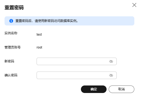Select the 实例名称 label
This screenshot has height=97, width=141.
[11, 33]
